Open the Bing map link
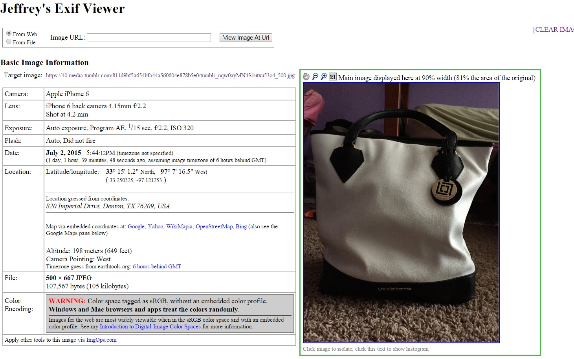 241,226
